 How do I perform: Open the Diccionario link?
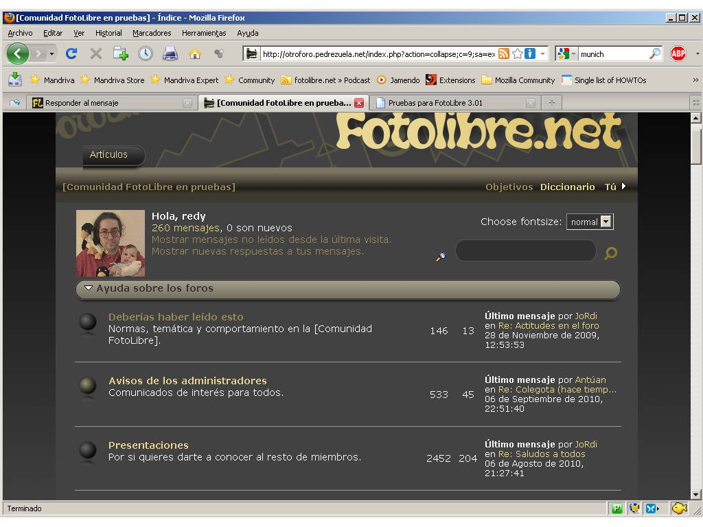point(567,187)
